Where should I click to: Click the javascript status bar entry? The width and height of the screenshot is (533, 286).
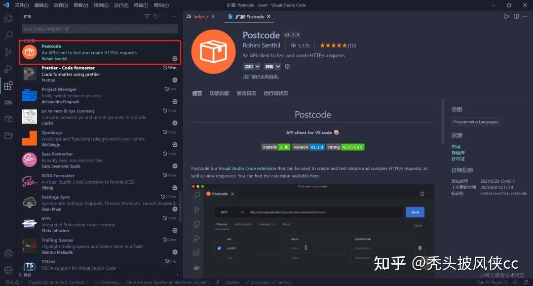click(x=258, y=282)
